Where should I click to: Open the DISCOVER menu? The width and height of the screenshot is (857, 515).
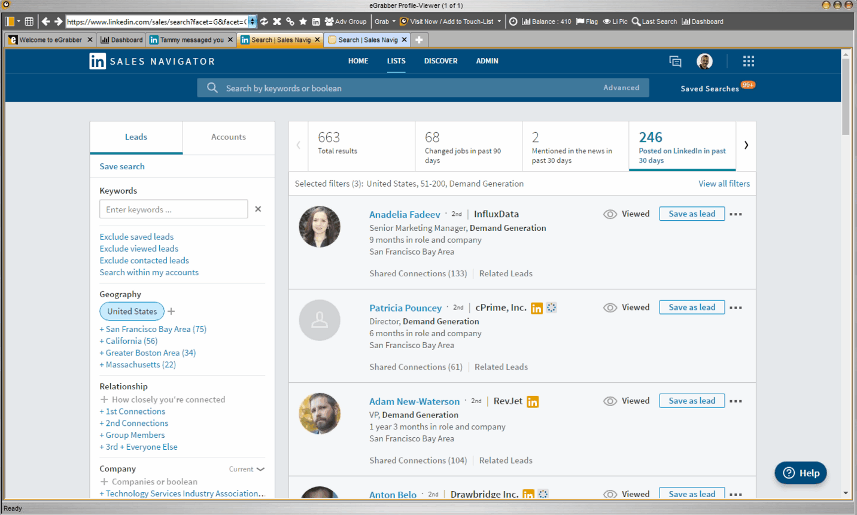coord(441,61)
